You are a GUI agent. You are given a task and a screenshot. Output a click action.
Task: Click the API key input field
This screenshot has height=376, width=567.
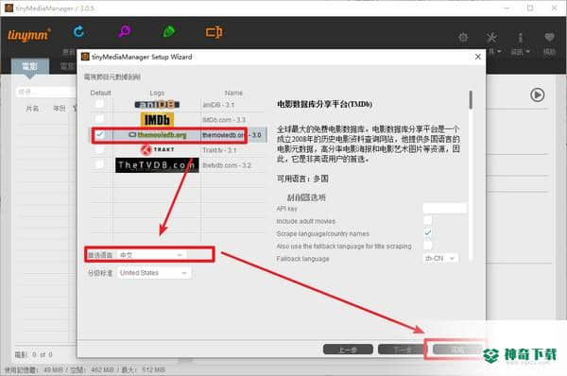(x=444, y=208)
